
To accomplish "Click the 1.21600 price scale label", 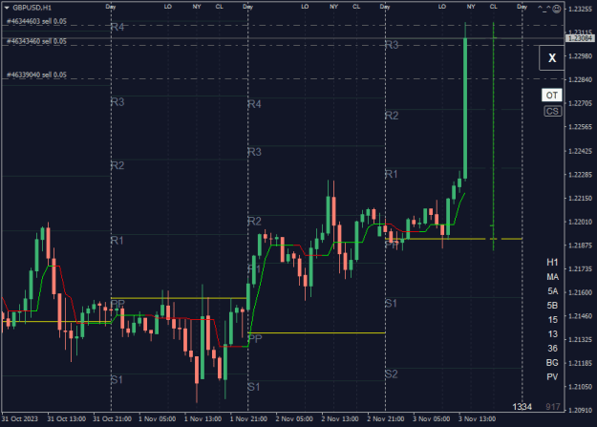I will click(x=581, y=292).
